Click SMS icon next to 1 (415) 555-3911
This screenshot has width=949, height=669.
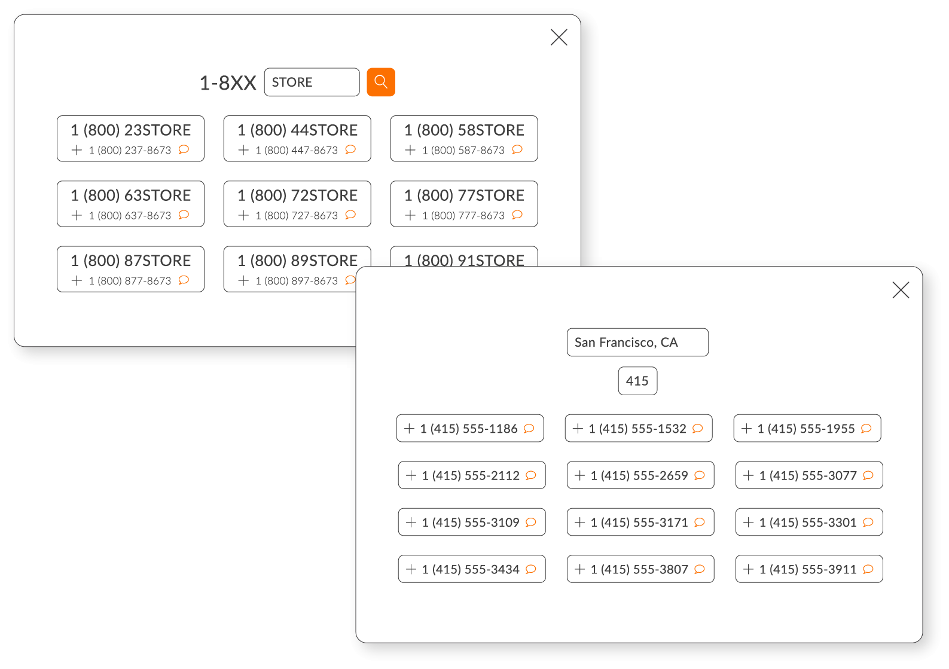pyautogui.click(x=868, y=569)
